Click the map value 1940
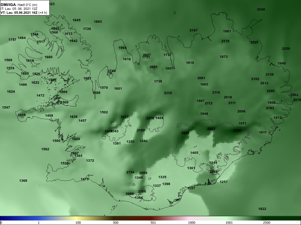 click(282, 63)
